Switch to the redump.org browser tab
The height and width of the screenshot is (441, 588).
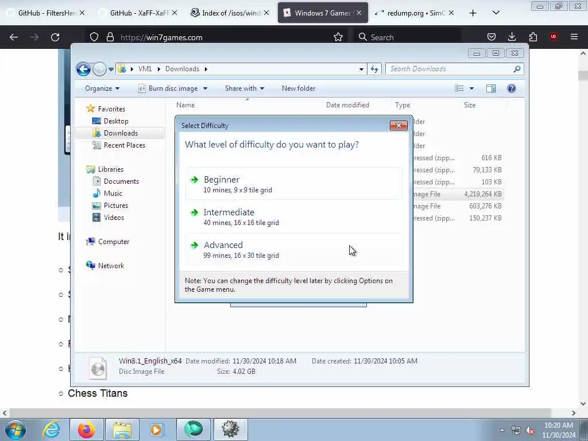(416, 13)
